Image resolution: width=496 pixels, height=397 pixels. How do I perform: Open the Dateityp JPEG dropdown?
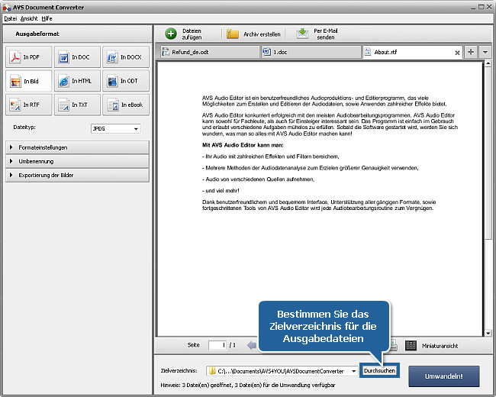[x=115, y=128]
